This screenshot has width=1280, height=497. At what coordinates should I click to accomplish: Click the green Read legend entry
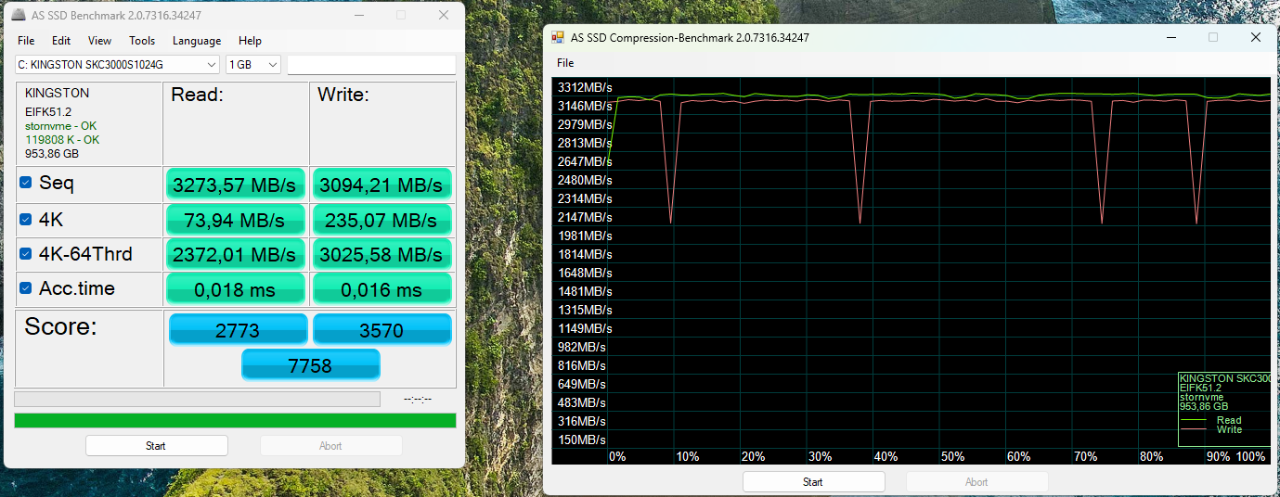(1210, 420)
